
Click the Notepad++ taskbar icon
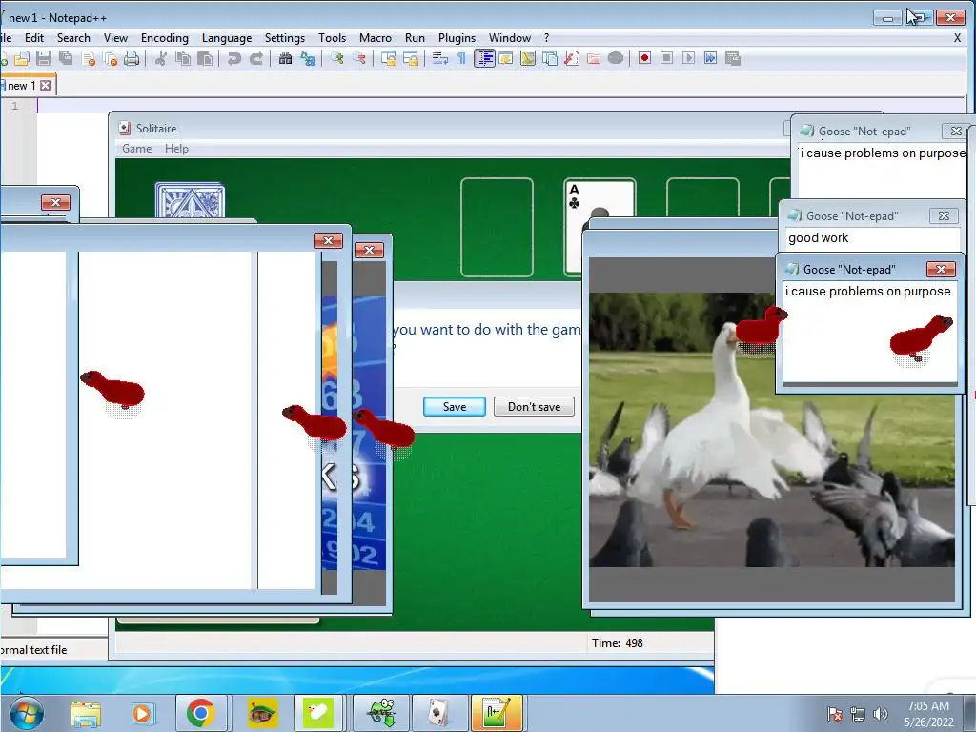click(x=496, y=713)
